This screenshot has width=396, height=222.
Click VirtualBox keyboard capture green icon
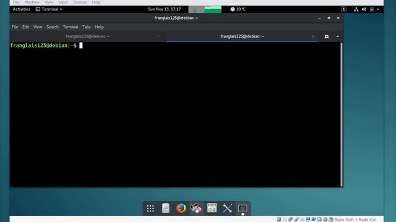(x=331, y=220)
